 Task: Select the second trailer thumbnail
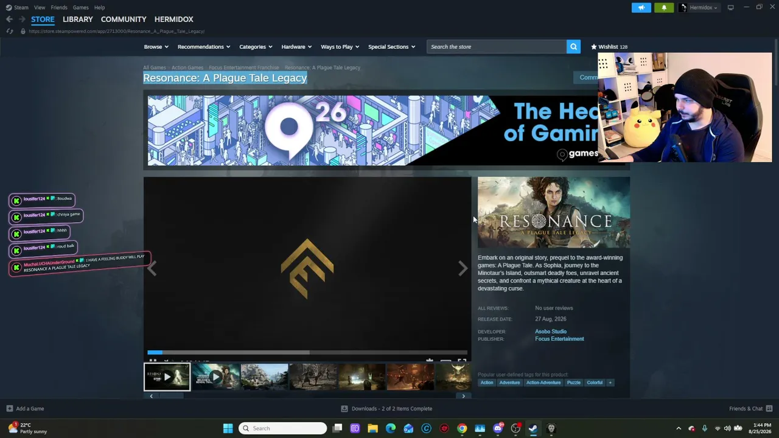215,377
